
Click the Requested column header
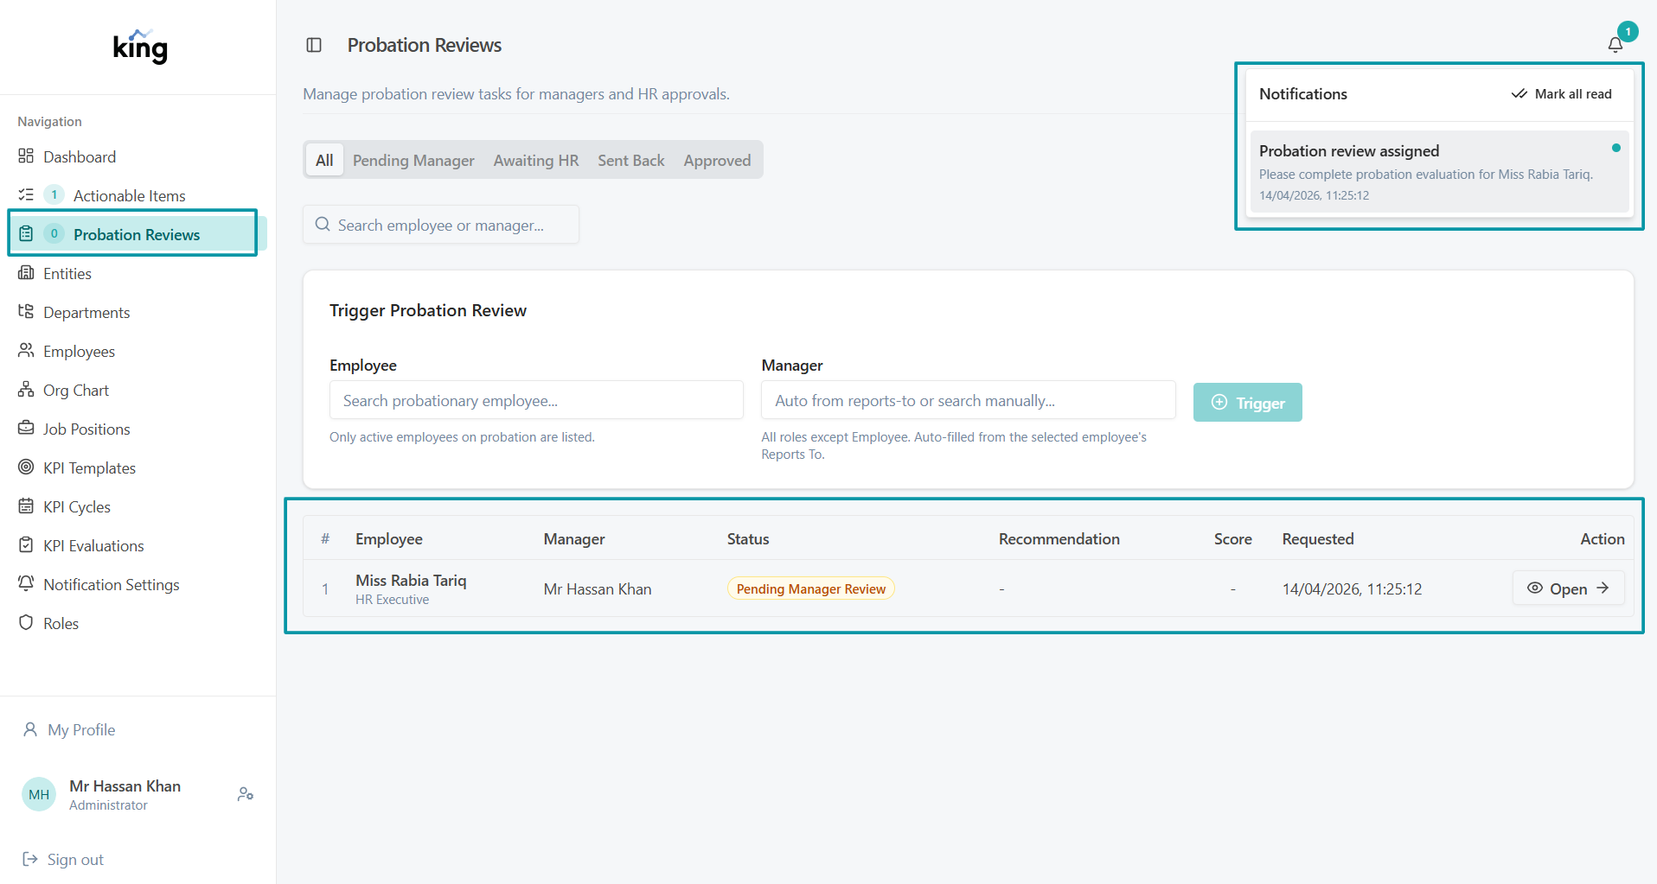(1318, 538)
